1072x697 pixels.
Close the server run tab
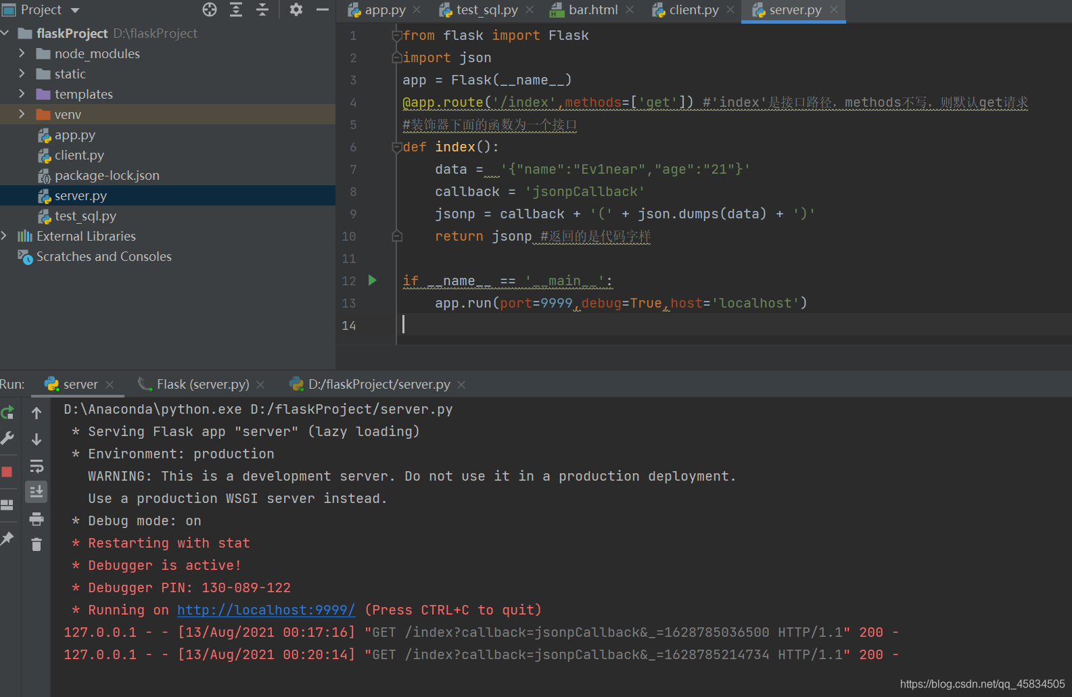coord(110,385)
